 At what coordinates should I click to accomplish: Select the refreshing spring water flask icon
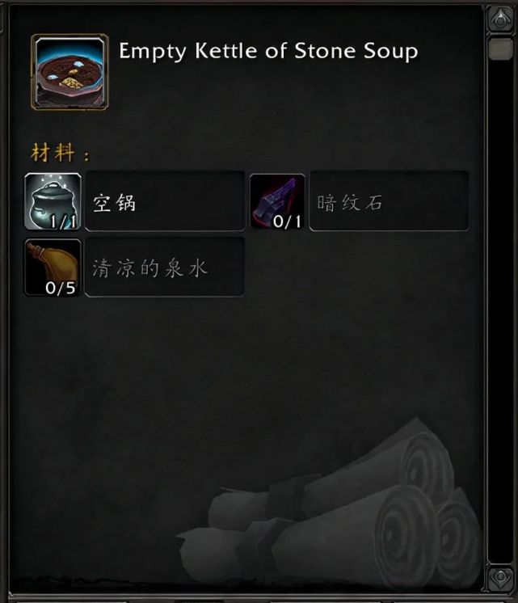(x=53, y=268)
